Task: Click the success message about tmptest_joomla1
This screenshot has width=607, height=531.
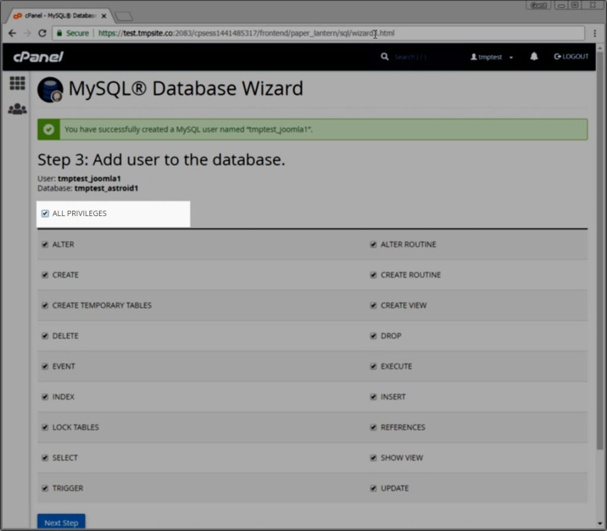Action: click(189, 130)
